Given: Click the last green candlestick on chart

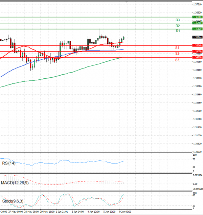Looking at the screenshot, I should tap(123, 38).
